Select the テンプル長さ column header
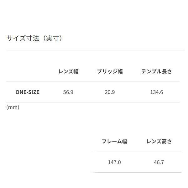 click(156, 71)
